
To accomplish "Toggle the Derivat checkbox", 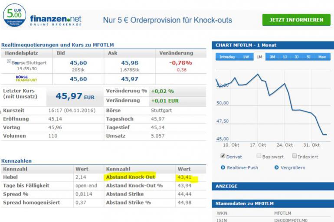I will click(x=223, y=156).
